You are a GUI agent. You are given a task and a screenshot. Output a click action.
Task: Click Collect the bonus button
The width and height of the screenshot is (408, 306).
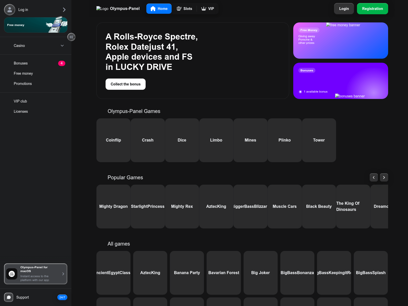click(x=125, y=84)
